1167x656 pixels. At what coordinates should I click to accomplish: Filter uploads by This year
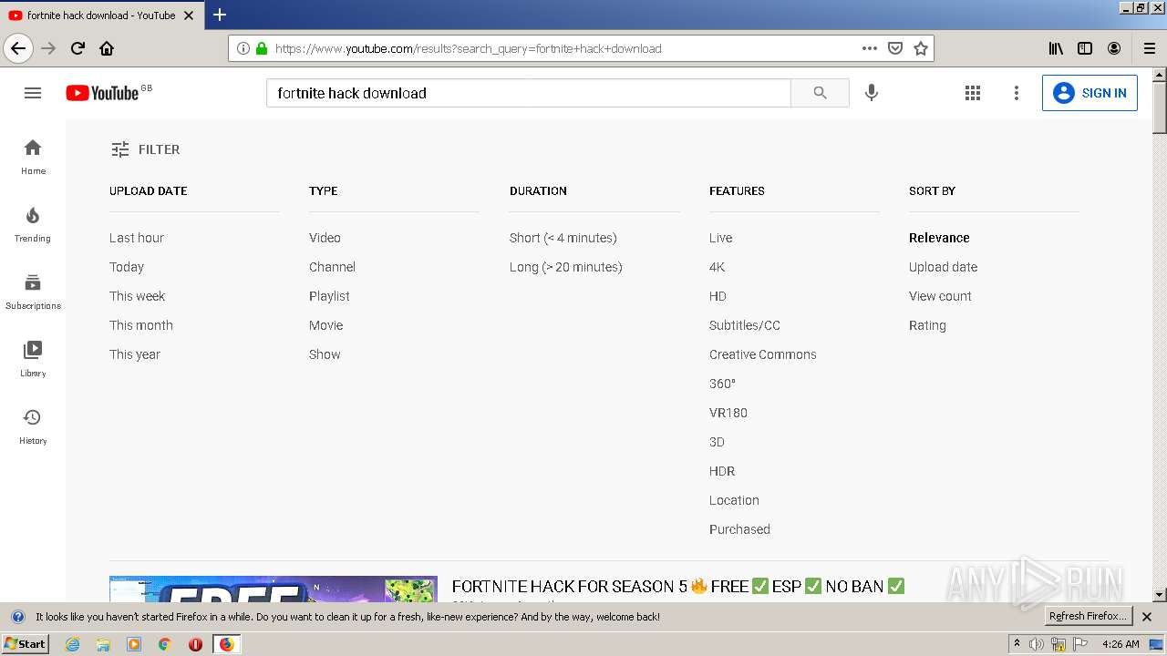(135, 354)
